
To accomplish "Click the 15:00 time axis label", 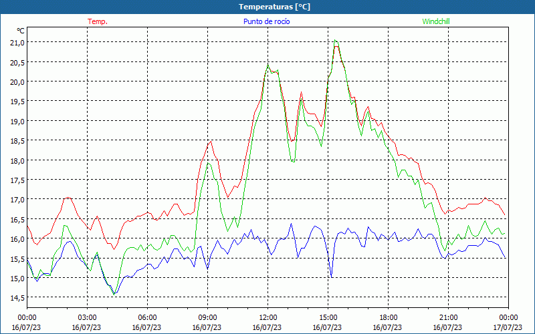I will [x=328, y=318].
